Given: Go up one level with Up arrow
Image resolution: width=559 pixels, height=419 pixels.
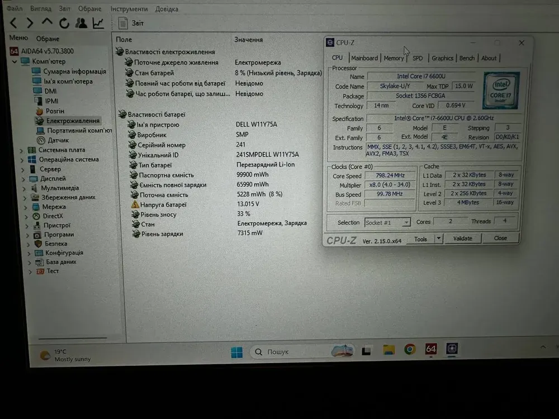Looking at the screenshot, I should 48,22.
